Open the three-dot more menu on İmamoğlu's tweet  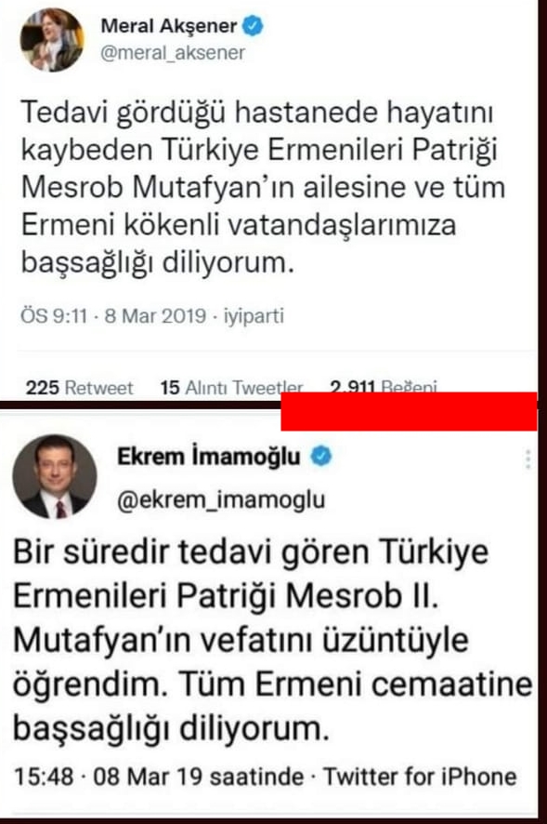528,459
